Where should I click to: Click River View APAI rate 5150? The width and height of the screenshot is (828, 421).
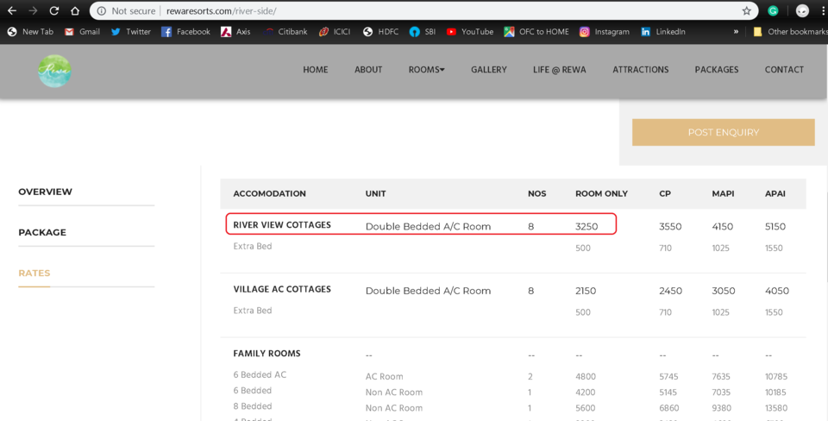pyautogui.click(x=775, y=227)
